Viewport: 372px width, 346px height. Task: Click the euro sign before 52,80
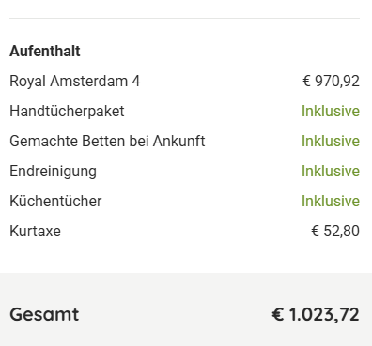coord(315,231)
